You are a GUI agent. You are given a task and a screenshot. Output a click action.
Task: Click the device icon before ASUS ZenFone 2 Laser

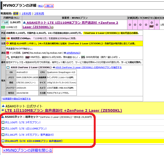[x=8, y=67]
